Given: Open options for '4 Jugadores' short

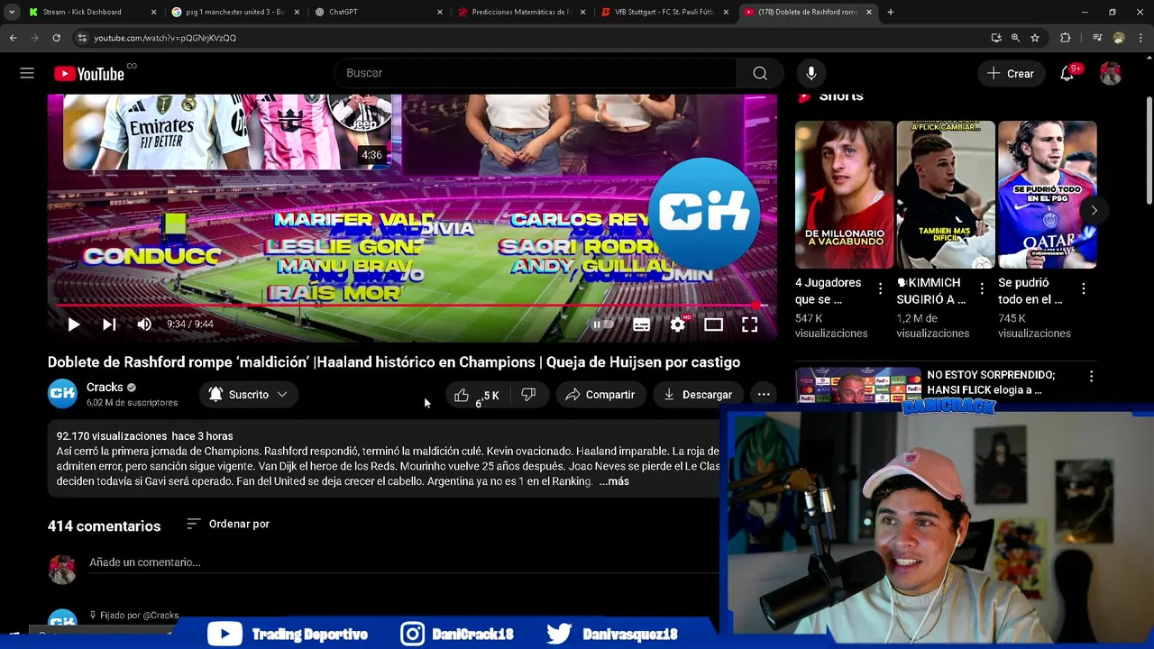Looking at the screenshot, I should (x=880, y=288).
